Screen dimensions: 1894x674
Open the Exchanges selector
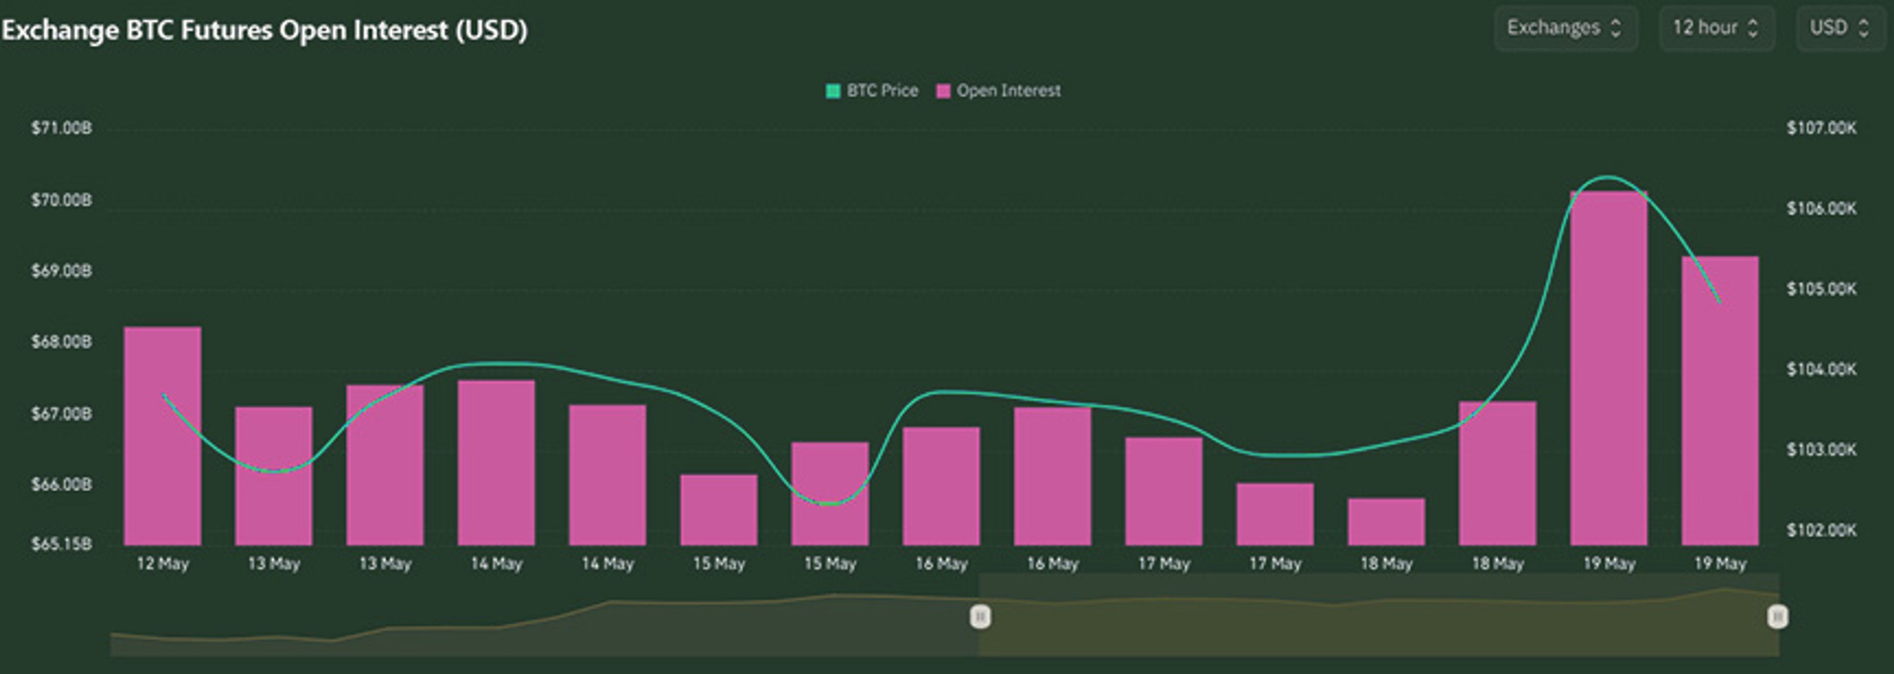[1566, 28]
